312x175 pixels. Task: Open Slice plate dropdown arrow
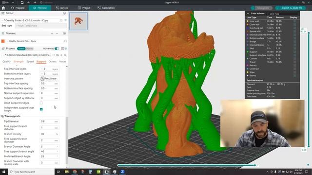coord(253,8)
